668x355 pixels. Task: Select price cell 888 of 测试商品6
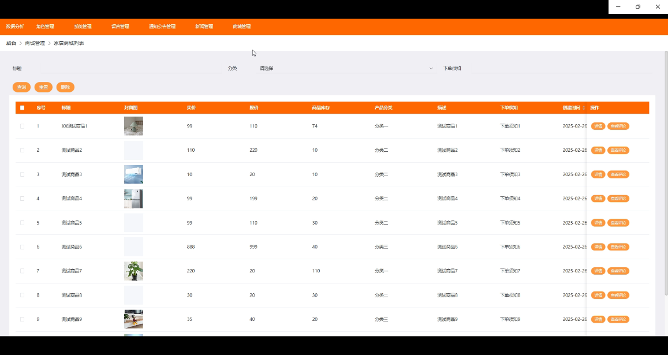click(x=191, y=246)
